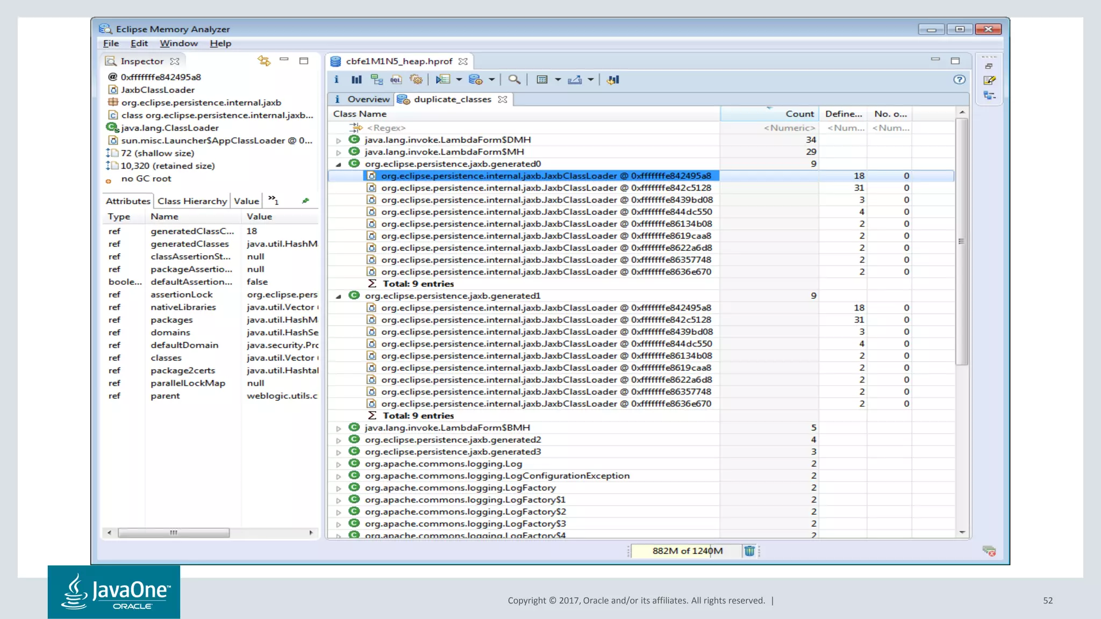Open the Help question mark icon
The height and width of the screenshot is (619, 1101).
[x=959, y=80]
